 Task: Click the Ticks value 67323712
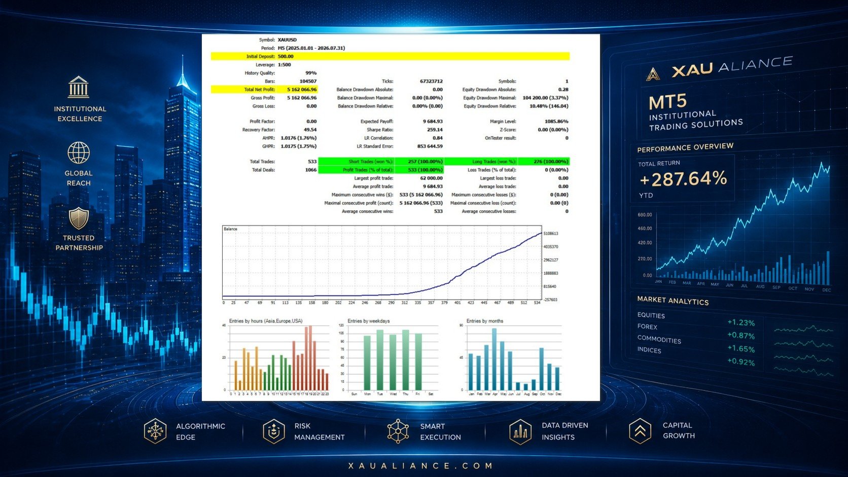pos(431,81)
